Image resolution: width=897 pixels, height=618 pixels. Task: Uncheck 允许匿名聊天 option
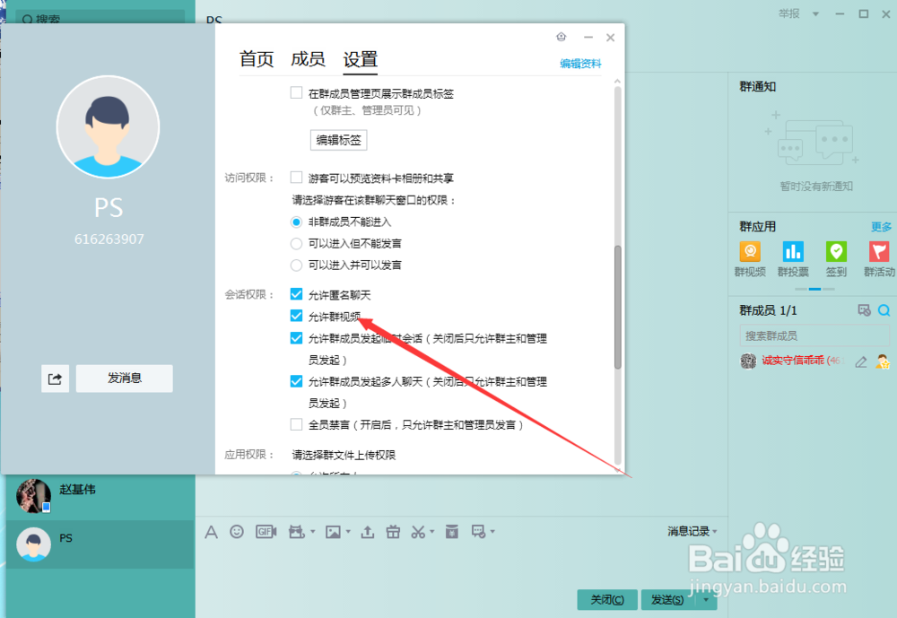pos(296,293)
